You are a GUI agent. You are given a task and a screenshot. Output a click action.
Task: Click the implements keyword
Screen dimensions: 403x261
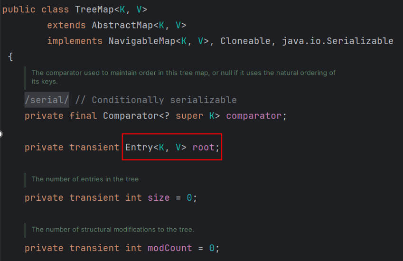75,41
